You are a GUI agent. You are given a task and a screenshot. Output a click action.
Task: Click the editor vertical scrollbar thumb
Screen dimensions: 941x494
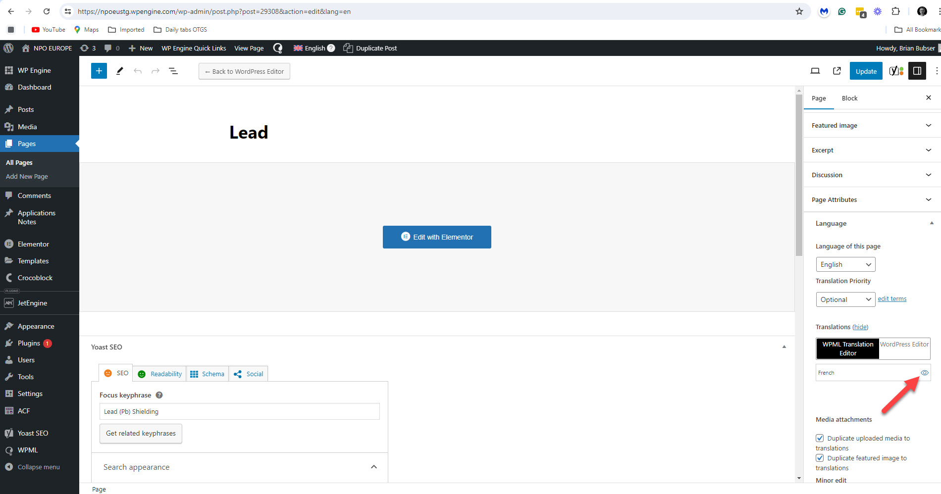[x=799, y=175]
